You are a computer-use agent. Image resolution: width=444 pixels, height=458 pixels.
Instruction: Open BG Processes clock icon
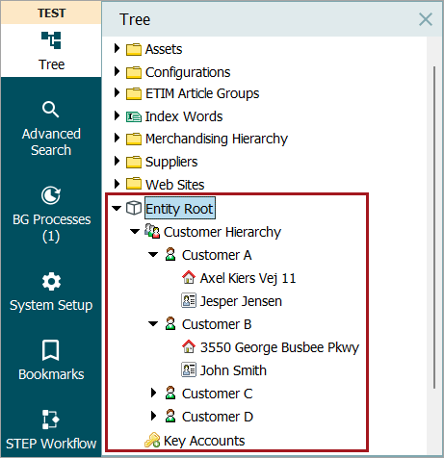click(51, 195)
